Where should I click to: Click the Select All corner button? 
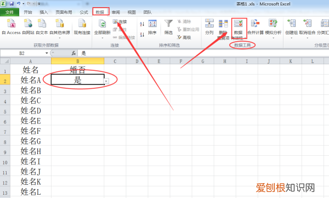point(5,61)
